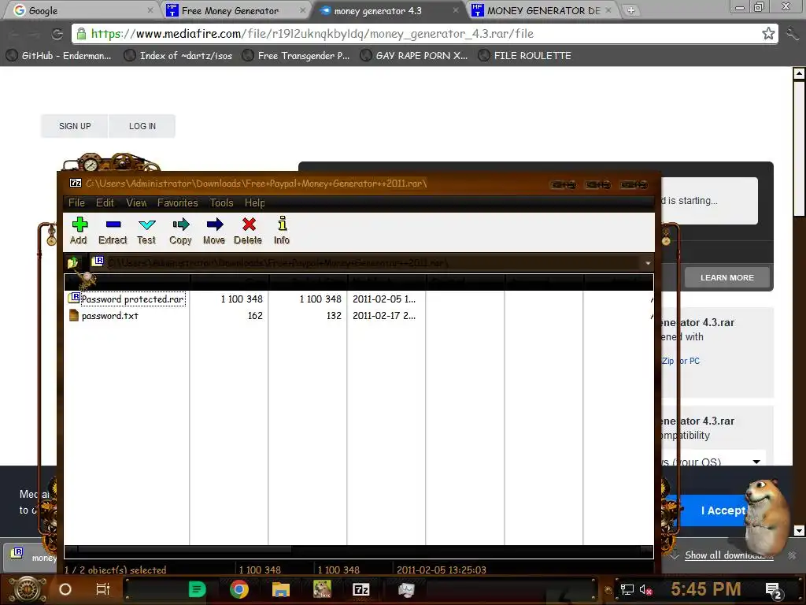Viewport: 806px width, 605px height.
Task: Switch to the Free Money Generator tab
Action: pos(236,10)
